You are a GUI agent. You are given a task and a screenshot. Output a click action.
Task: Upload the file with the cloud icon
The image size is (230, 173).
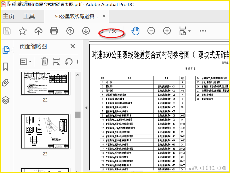click(39, 31)
